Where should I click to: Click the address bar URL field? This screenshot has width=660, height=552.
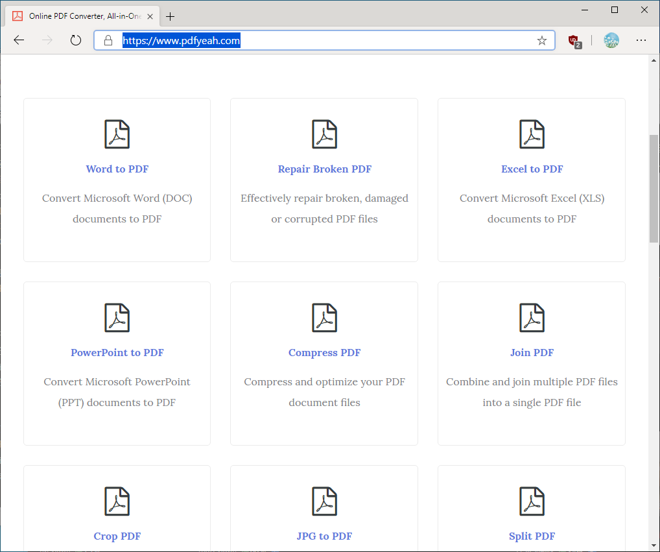[324, 40]
